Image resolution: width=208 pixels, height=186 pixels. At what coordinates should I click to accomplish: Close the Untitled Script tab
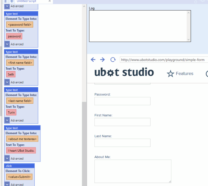point(50,1)
